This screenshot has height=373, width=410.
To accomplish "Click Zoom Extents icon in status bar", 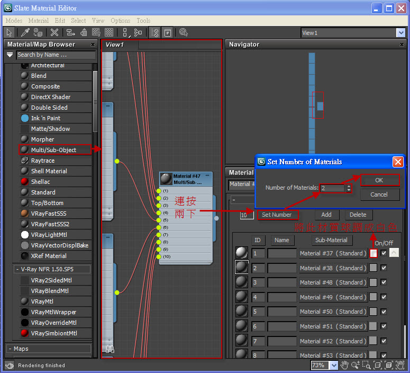I will (x=378, y=365).
